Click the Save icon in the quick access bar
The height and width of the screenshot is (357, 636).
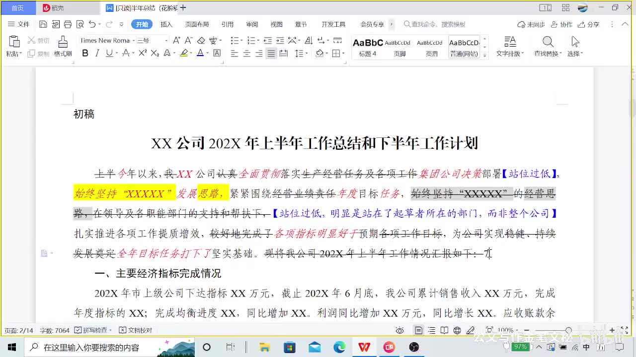tap(43, 24)
